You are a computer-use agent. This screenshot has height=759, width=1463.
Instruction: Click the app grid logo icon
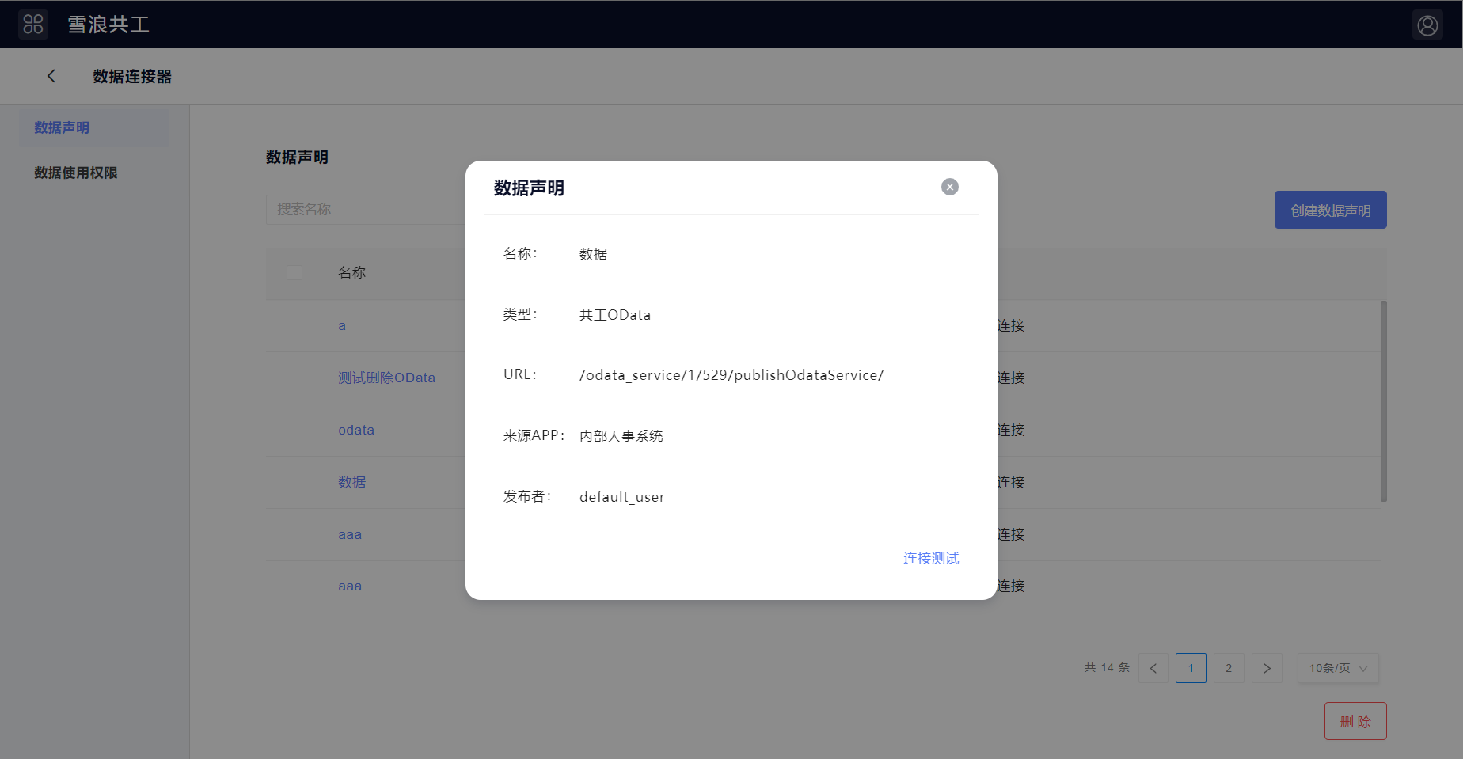coord(33,25)
